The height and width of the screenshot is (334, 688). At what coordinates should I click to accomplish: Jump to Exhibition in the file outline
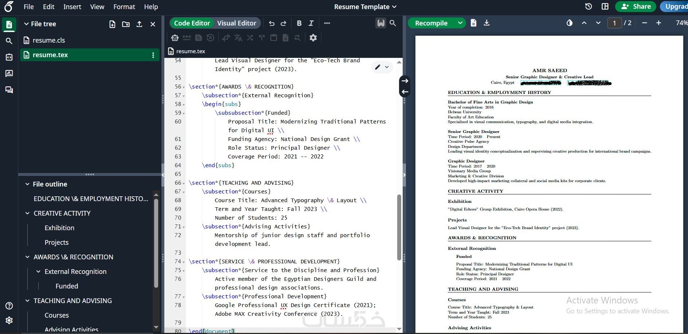click(x=59, y=228)
